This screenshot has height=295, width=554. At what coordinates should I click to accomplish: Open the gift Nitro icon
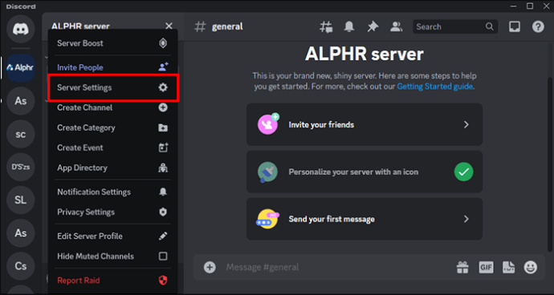click(x=462, y=267)
